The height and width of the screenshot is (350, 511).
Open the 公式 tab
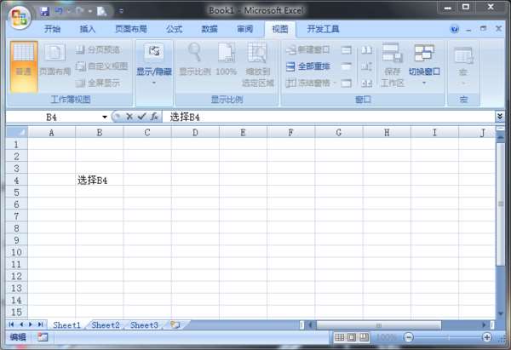pyautogui.click(x=175, y=29)
